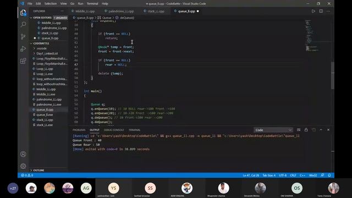Run code with the play icon
The image size is (352, 198).
click(x=313, y=11)
